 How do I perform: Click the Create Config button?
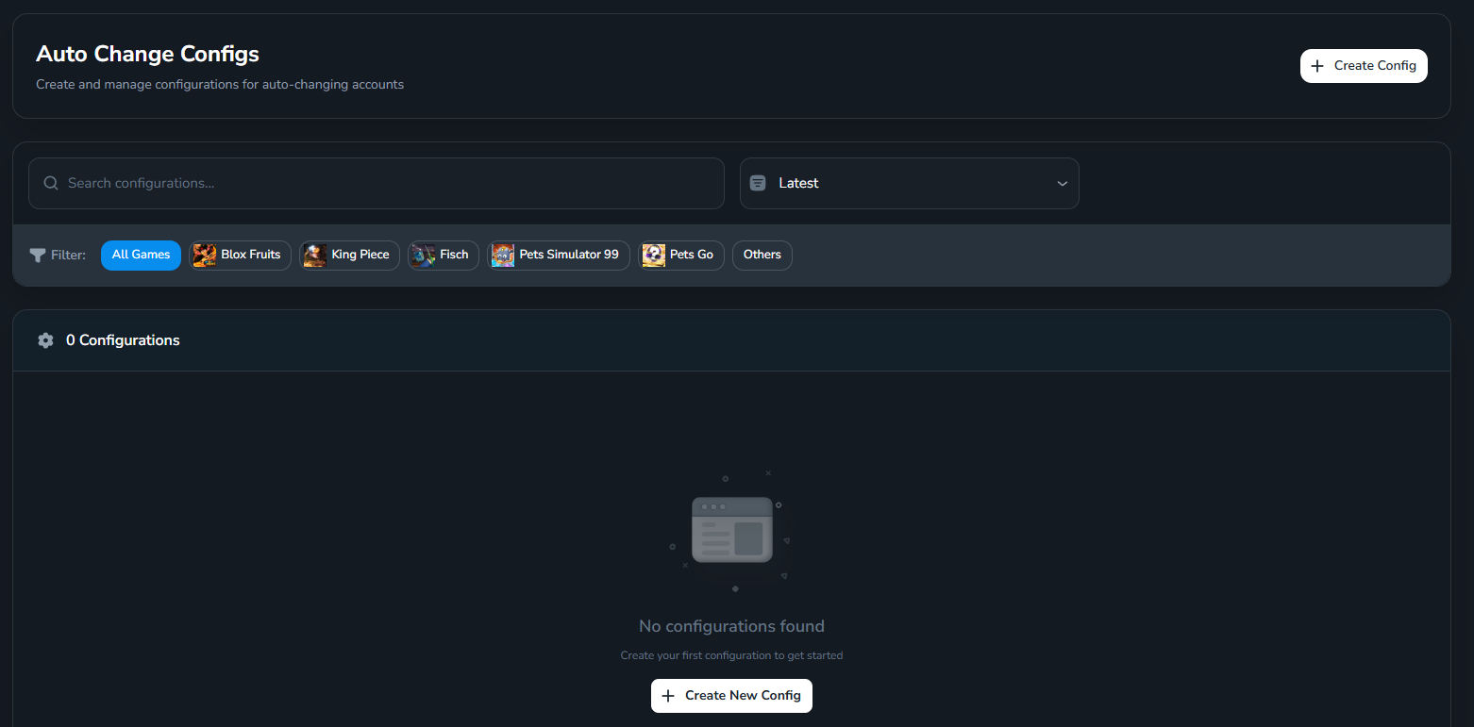tap(1364, 65)
